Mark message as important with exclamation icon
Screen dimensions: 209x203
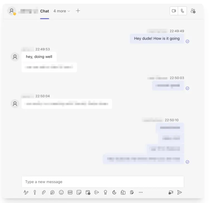point(35,192)
